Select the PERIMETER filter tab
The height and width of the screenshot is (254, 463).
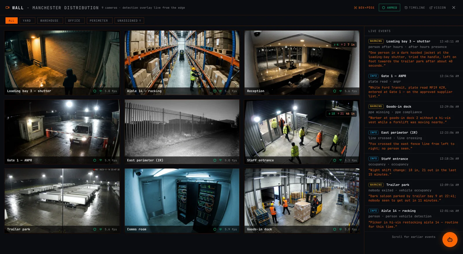tap(99, 20)
